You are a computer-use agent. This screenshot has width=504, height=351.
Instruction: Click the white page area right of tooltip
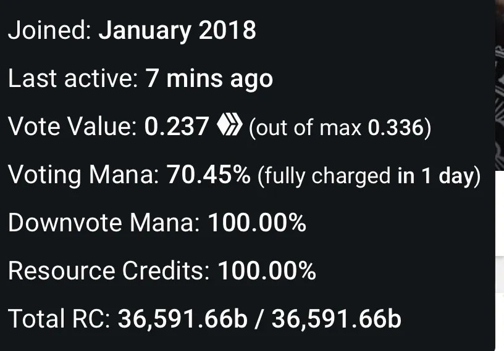[x=500, y=216]
